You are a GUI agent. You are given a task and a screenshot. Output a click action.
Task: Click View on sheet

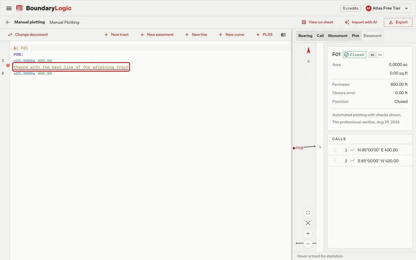click(317, 22)
